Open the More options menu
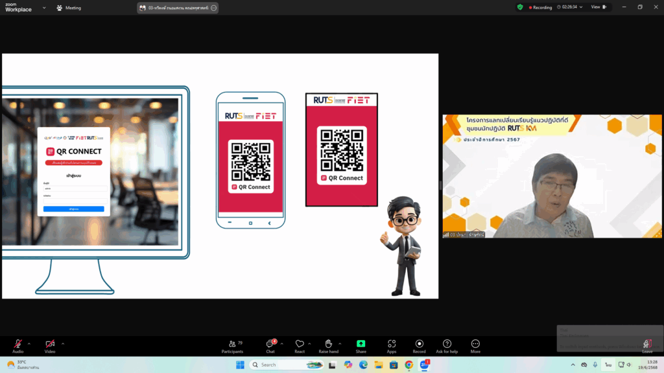The height and width of the screenshot is (373, 664). pyautogui.click(x=475, y=346)
